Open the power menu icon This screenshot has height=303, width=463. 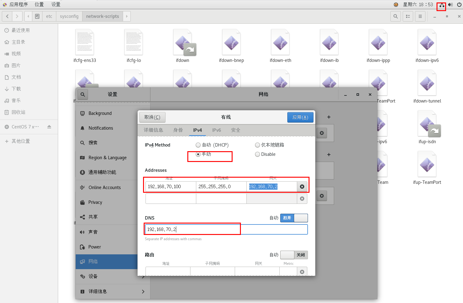tap(459, 5)
